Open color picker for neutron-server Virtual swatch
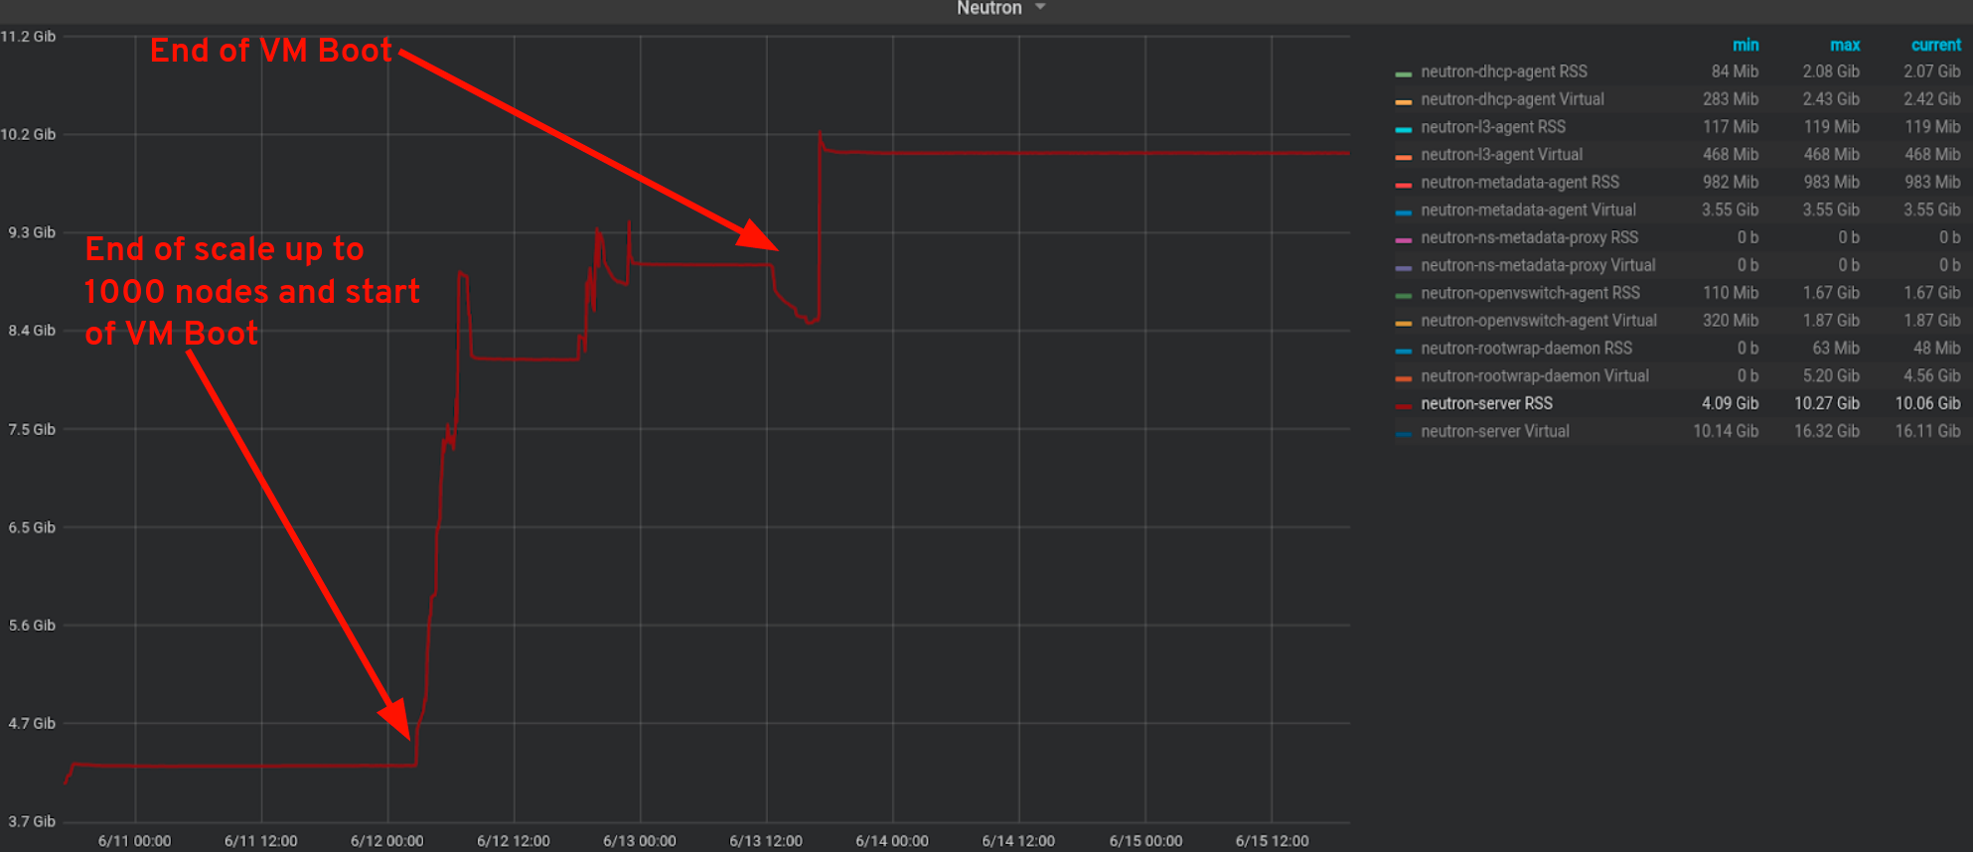This screenshot has height=852, width=1973. click(1403, 435)
